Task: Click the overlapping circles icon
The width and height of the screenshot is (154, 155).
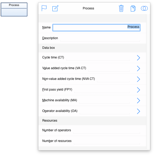Action: pos(144,8)
